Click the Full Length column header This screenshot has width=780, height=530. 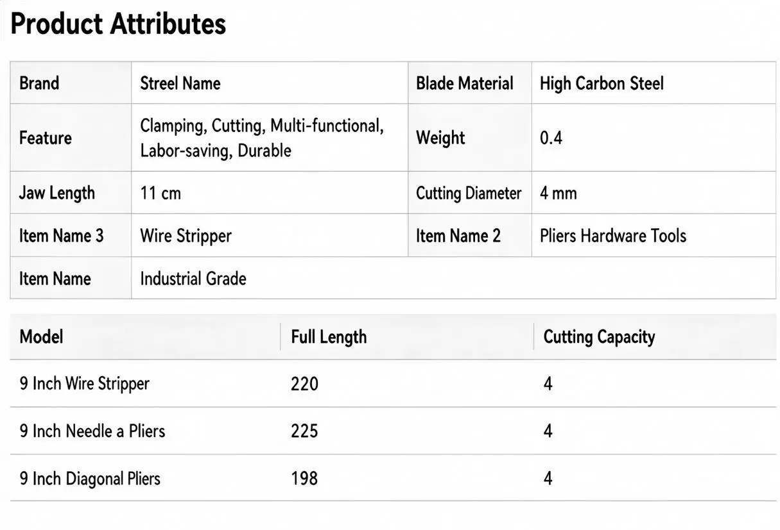pyautogui.click(x=329, y=337)
